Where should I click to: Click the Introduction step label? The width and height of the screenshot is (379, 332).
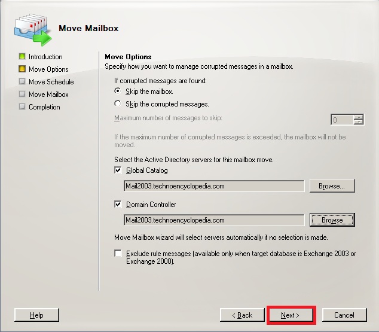tap(45, 57)
